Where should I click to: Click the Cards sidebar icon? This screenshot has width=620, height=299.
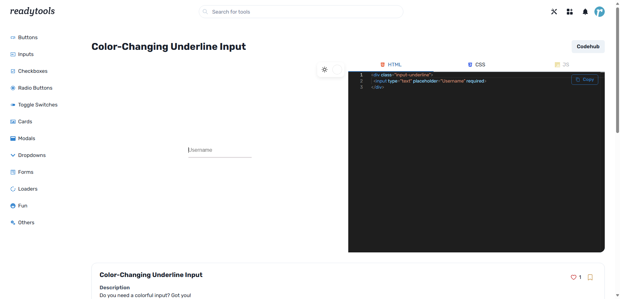click(13, 122)
